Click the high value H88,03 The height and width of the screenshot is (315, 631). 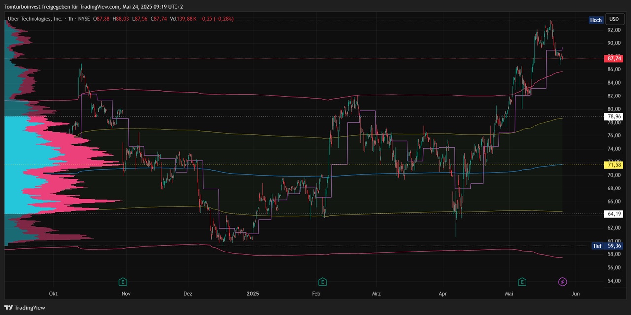click(x=121, y=19)
